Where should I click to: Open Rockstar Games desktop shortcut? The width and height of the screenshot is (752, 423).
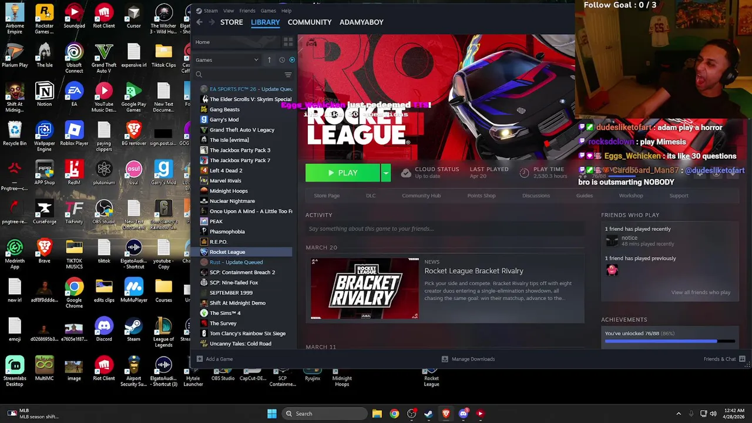point(44,19)
